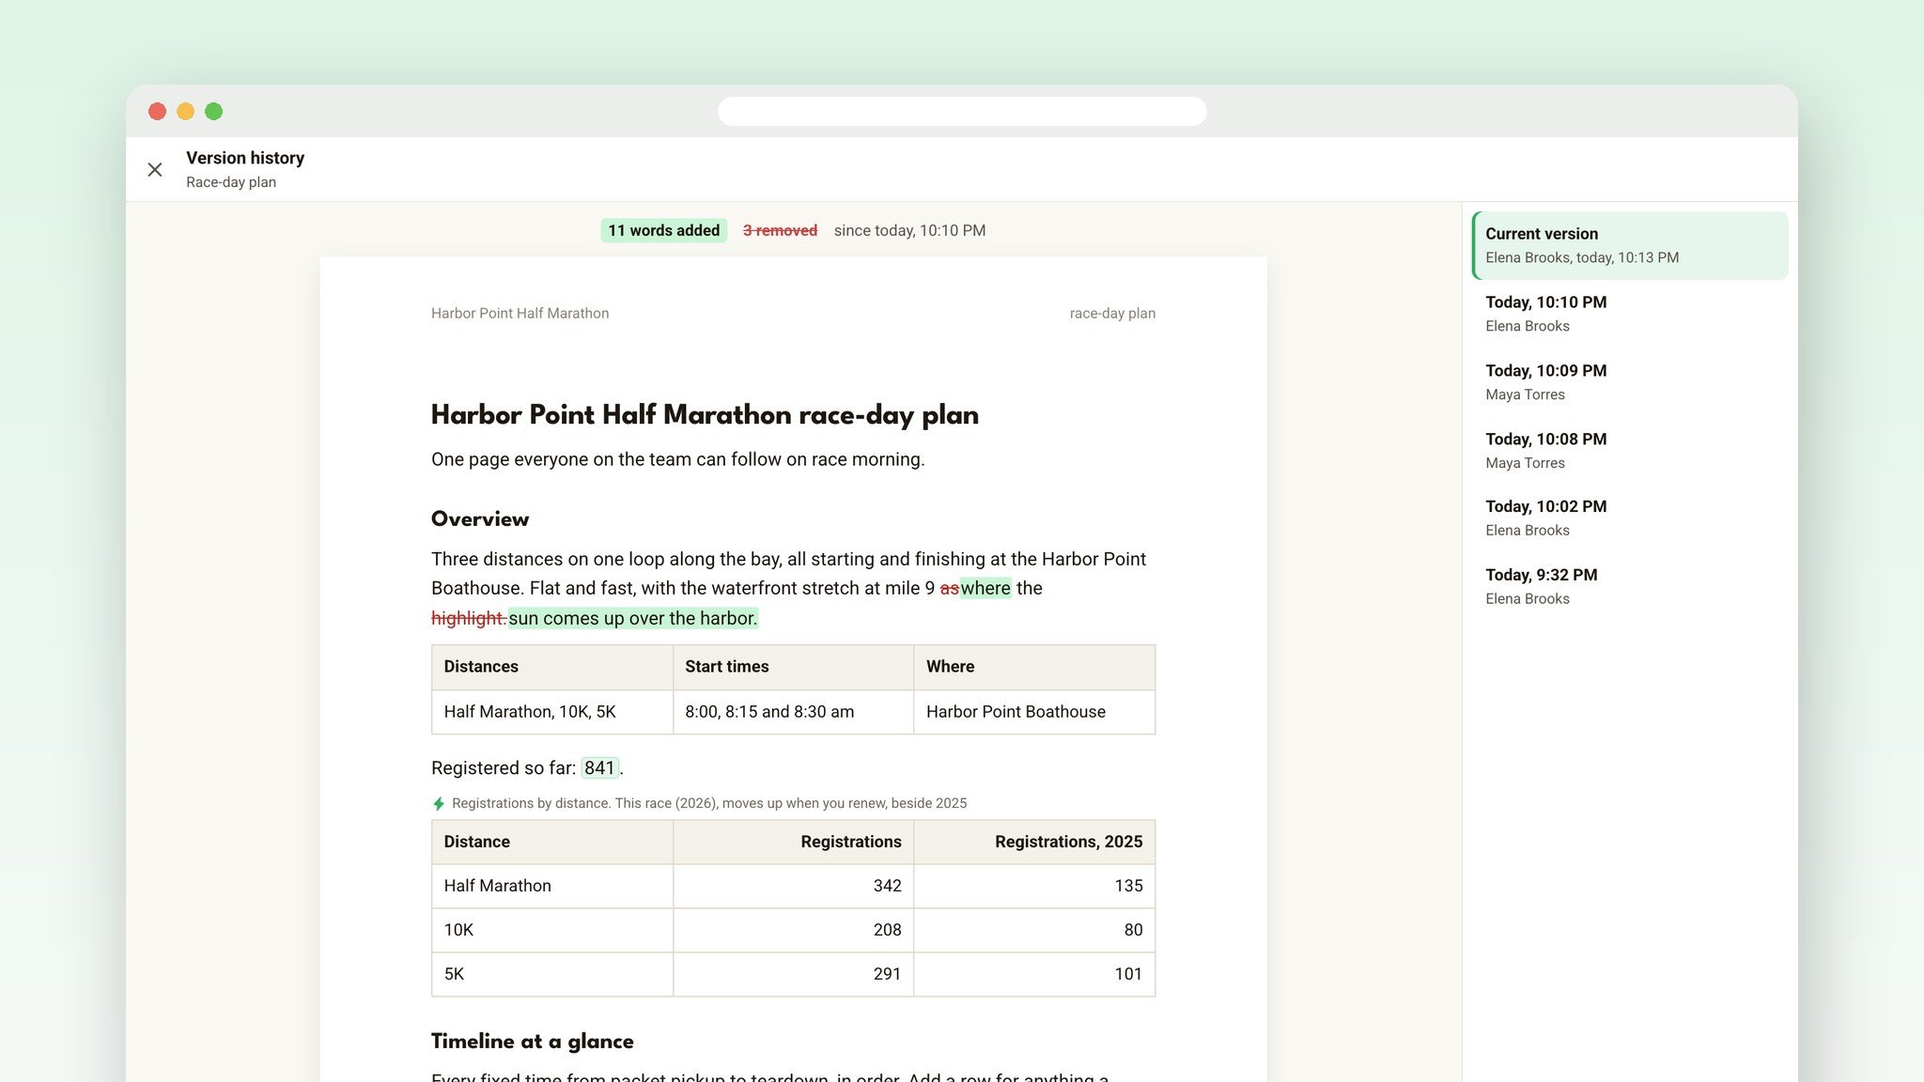The image size is (1924, 1082).
Task: Click the 'Timeline at a glance' heading
Action: [532, 1042]
